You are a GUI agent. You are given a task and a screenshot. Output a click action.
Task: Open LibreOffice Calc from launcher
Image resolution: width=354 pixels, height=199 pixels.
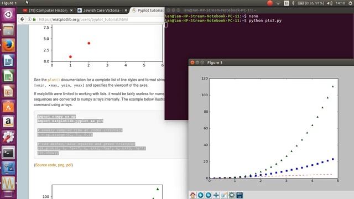tap(8, 76)
